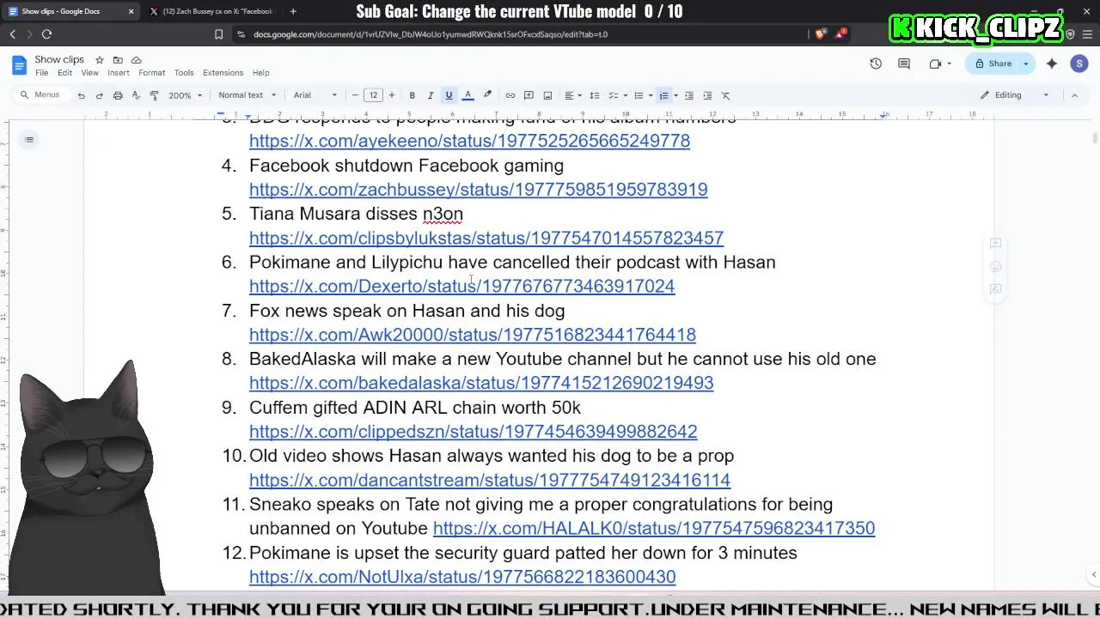Open the Help menu
This screenshot has width=1100, height=618.
click(x=260, y=73)
